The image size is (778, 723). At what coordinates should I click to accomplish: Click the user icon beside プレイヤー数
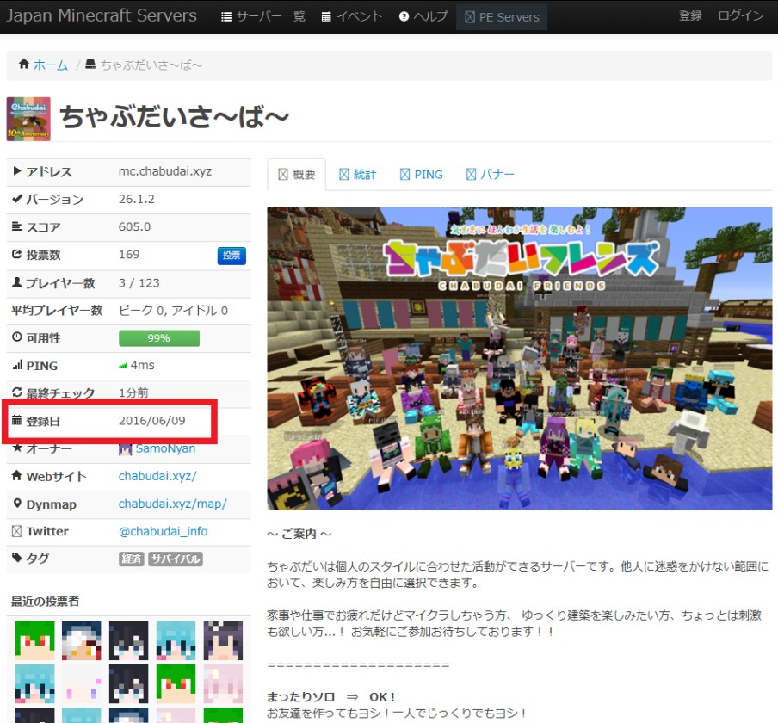(x=17, y=281)
